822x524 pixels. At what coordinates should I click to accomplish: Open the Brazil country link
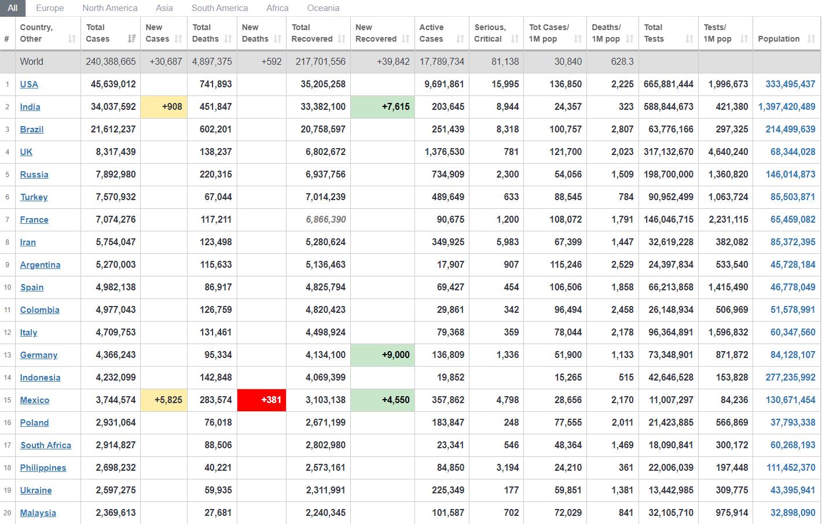coord(32,129)
